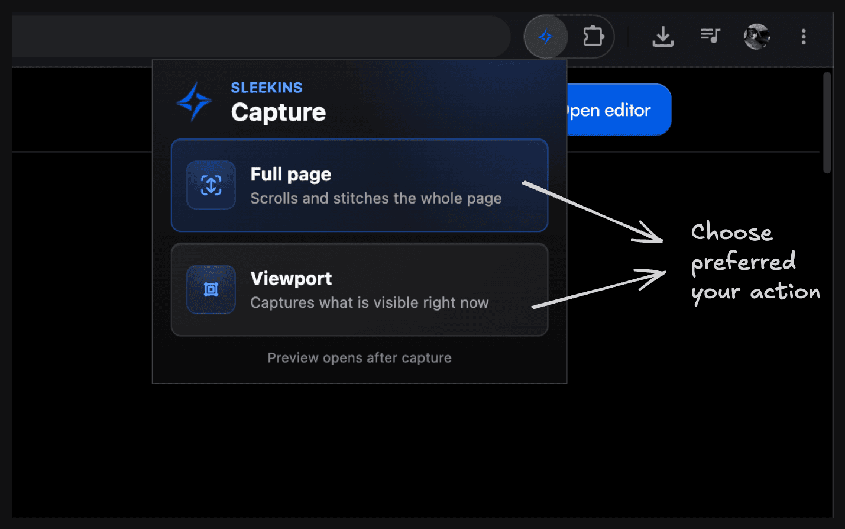Click 'Scrolls and stitches the whole page' text
This screenshot has width=845, height=529.
click(376, 198)
